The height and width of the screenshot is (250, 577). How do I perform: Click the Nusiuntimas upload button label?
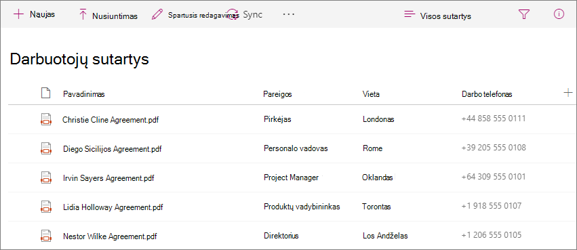(x=115, y=16)
